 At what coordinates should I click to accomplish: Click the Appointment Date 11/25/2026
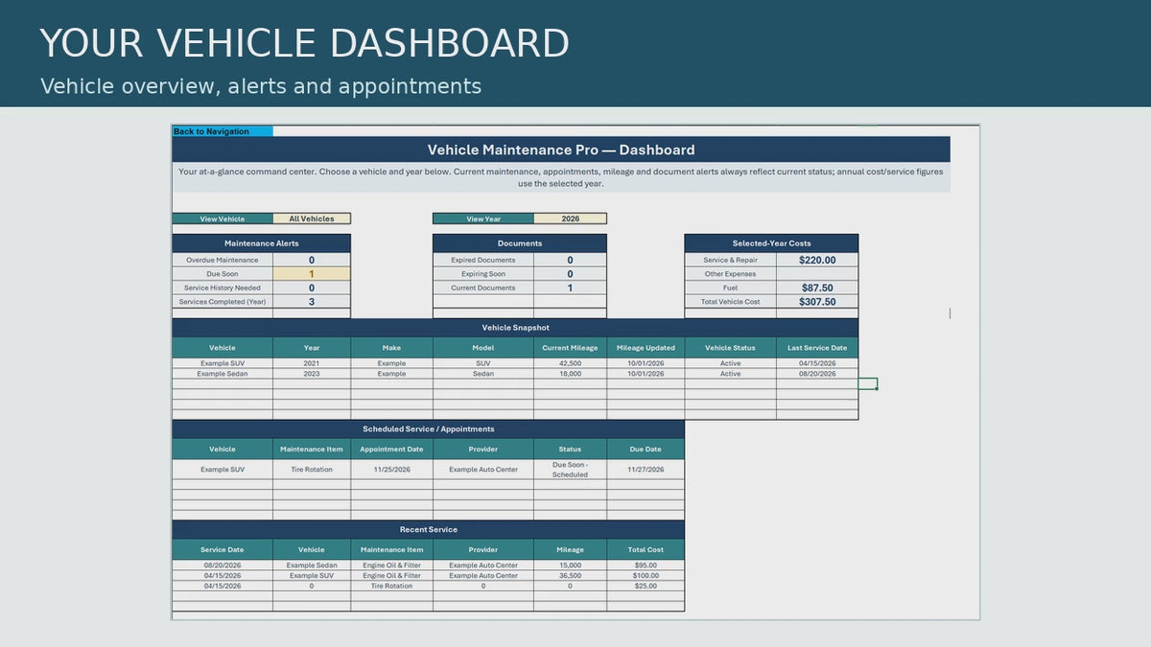click(391, 470)
